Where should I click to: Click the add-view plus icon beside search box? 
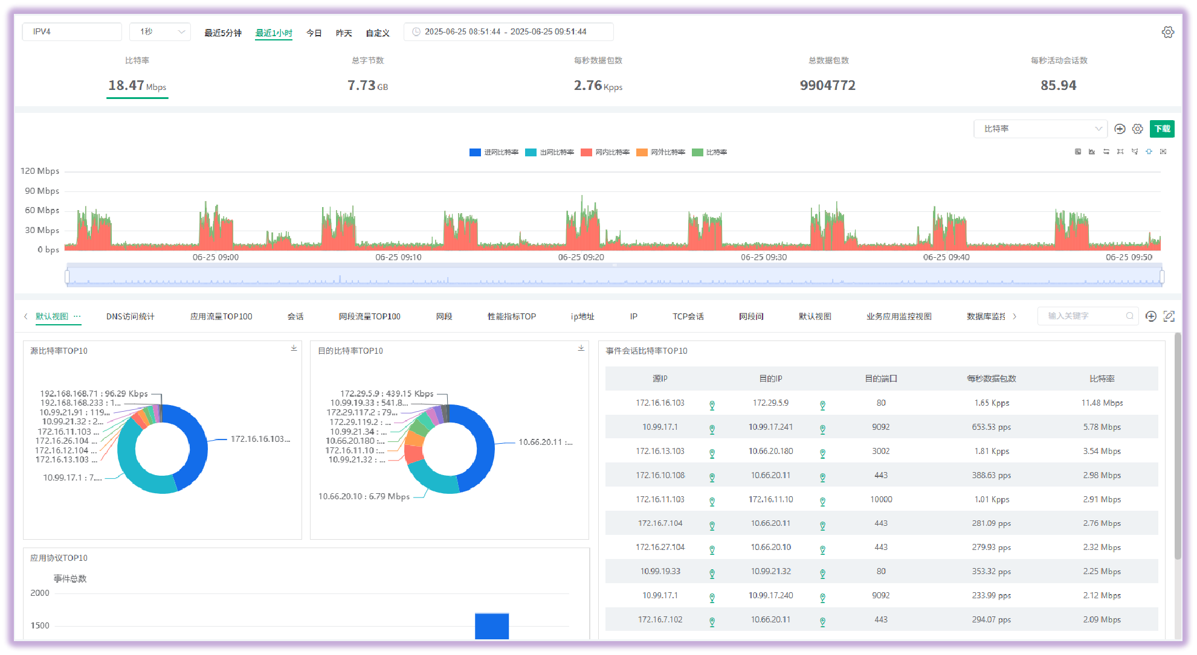tap(1151, 316)
